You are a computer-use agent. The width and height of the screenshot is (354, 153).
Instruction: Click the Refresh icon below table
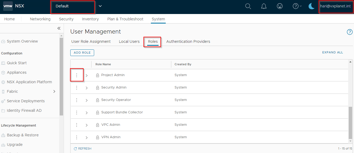[x=75, y=149]
